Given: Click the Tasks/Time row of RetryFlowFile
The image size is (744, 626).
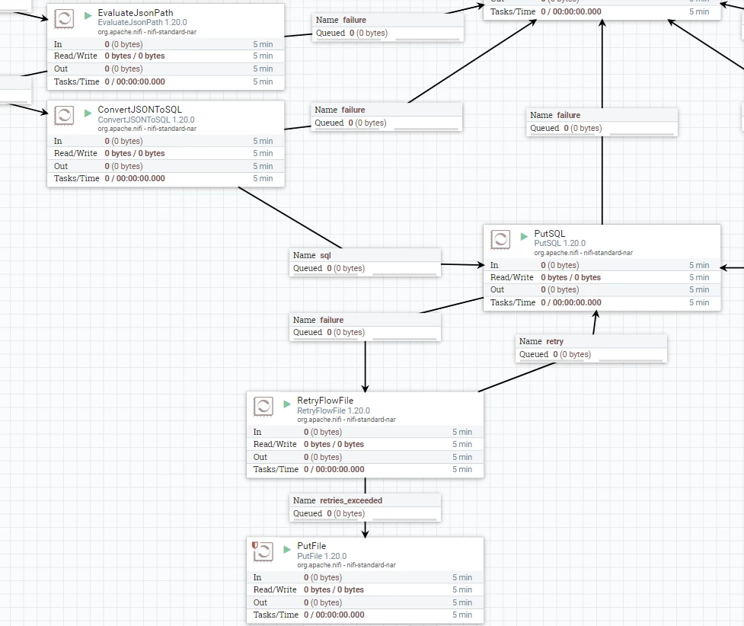Looking at the screenshot, I should tap(365, 469).
